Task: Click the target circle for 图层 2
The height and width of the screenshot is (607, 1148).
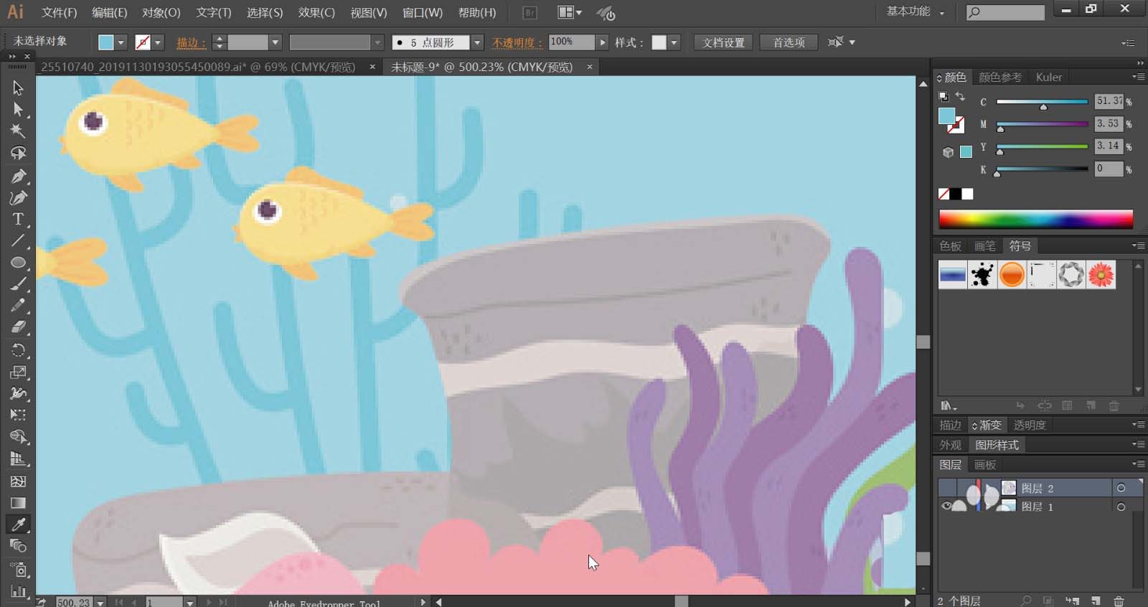Action: 1121,488
